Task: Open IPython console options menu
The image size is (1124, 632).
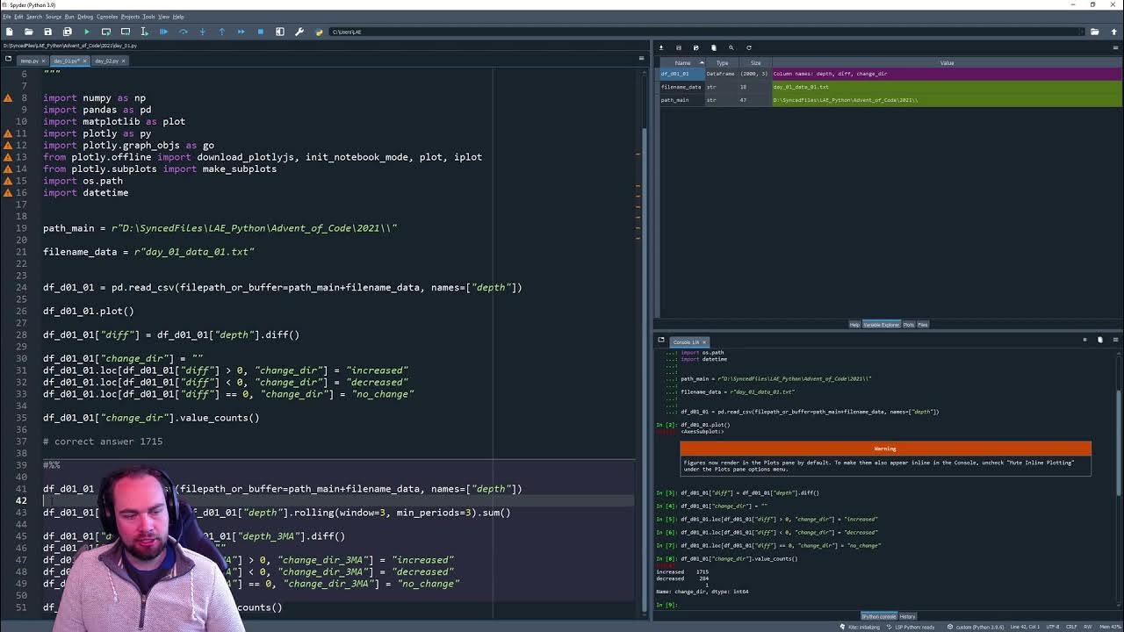Action: (x=1116, y=340)
